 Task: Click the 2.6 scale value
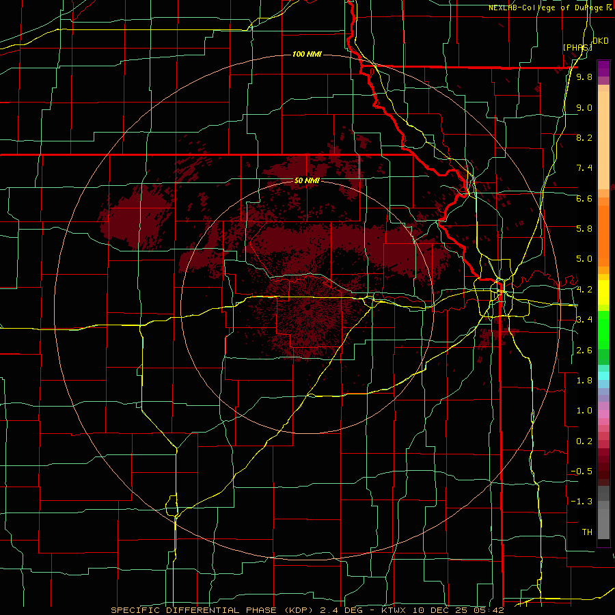click(x=584, y=351)
